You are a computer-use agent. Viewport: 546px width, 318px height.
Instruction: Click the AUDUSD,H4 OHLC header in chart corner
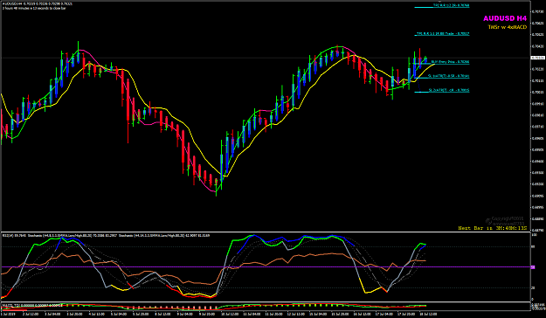(38, 3)
